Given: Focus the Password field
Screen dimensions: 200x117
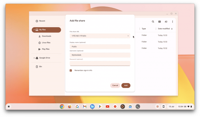Looking at the screenshot, I should pos(100,63).
